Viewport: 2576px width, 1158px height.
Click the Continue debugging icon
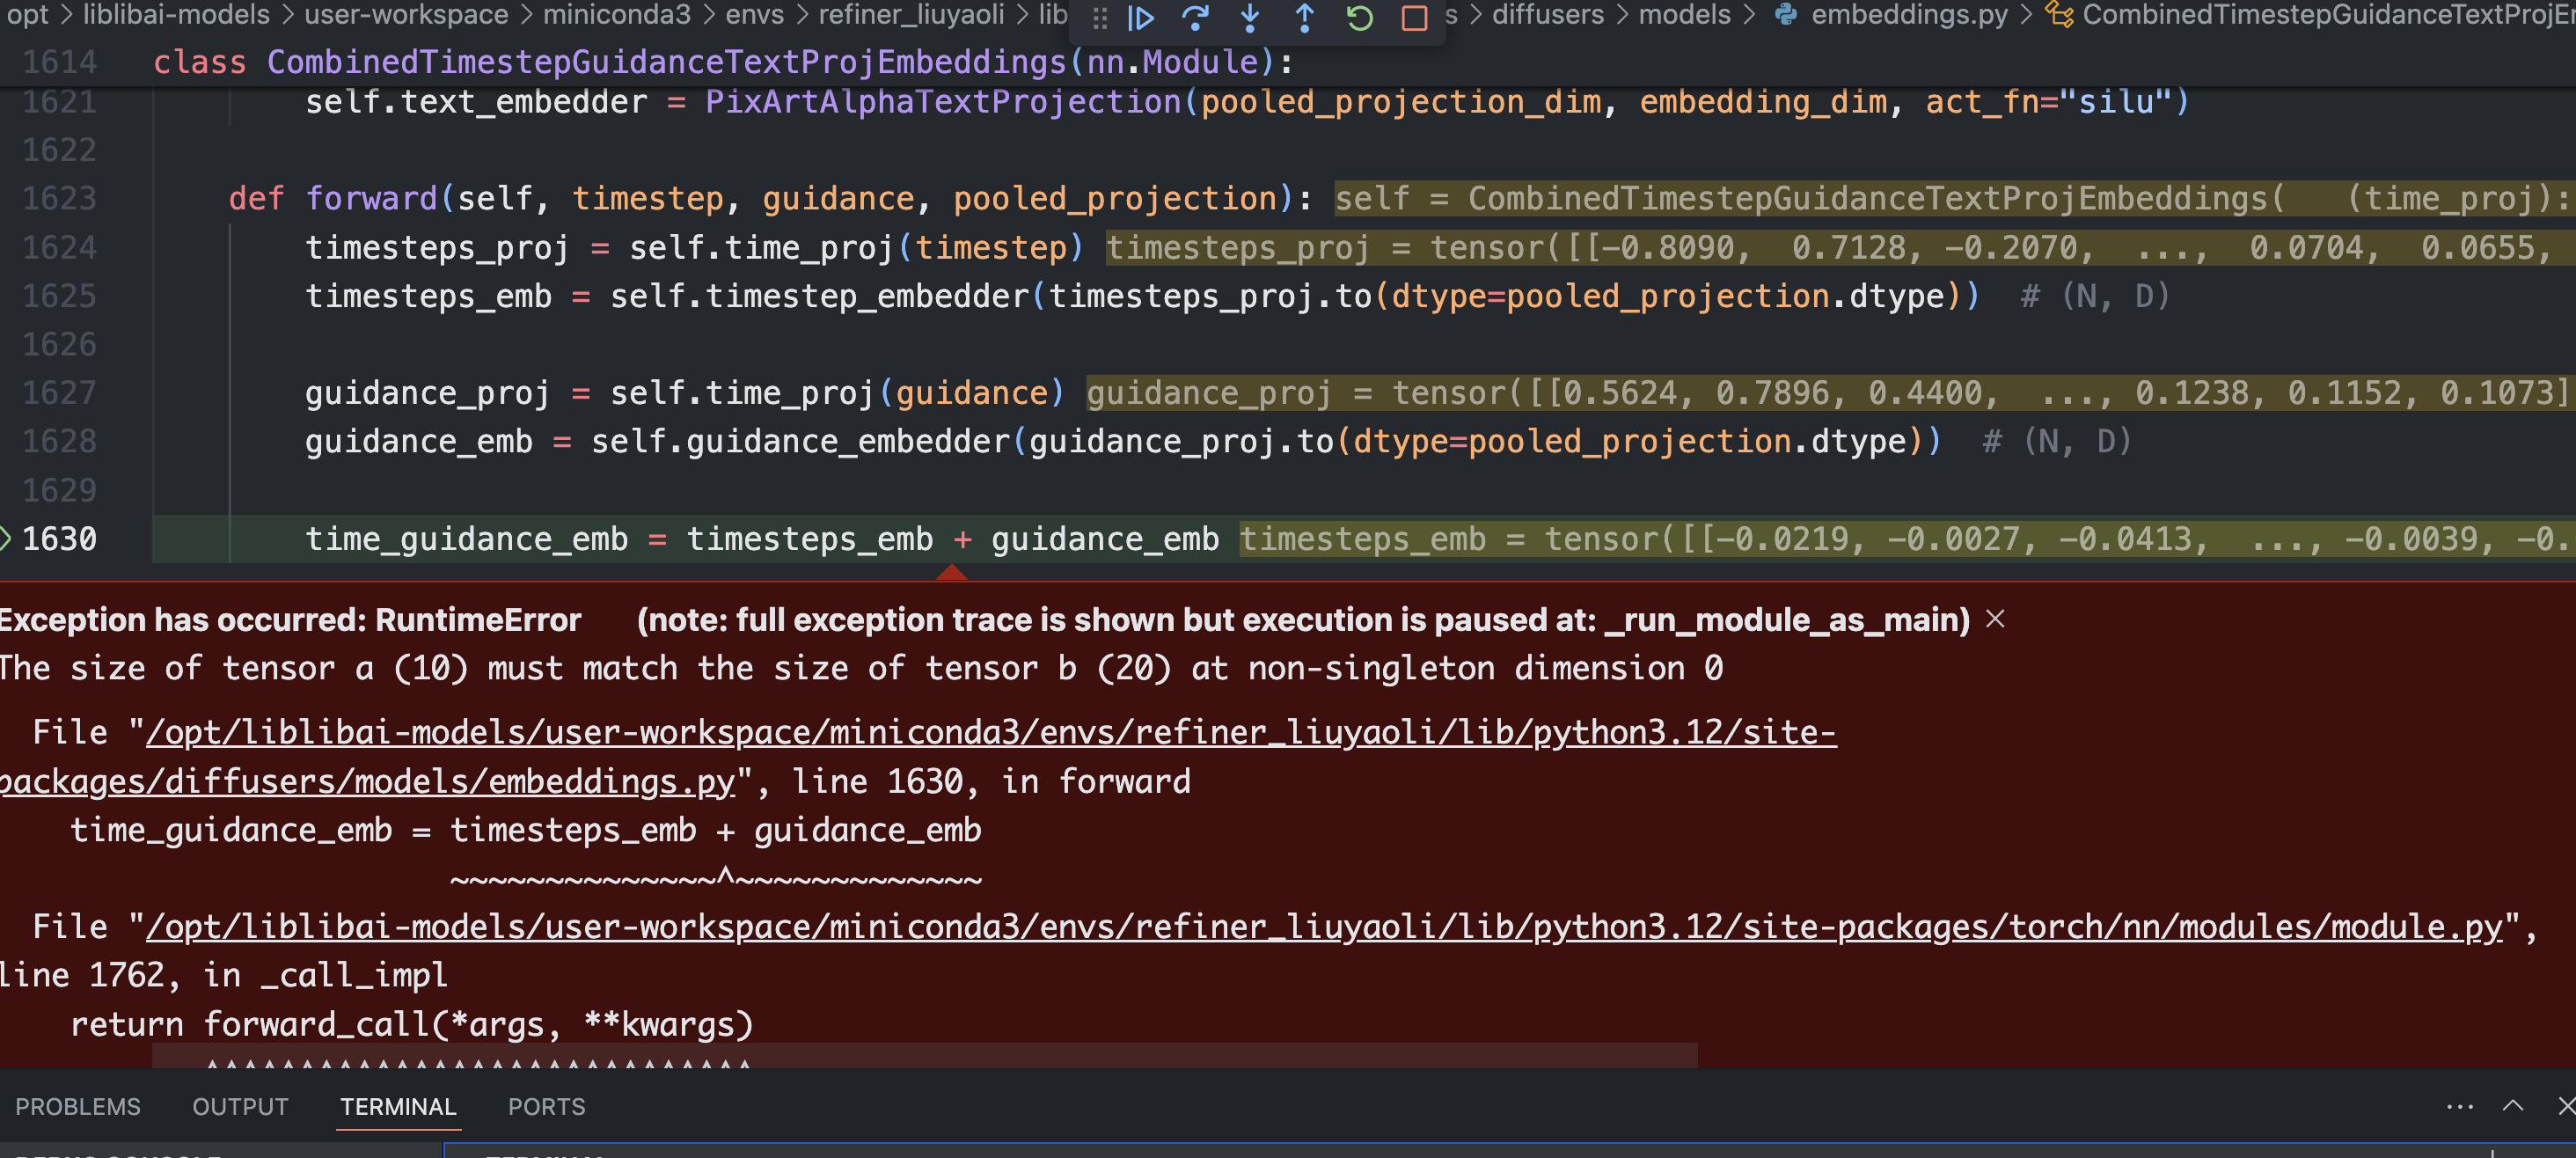(x=1140, y=18)
